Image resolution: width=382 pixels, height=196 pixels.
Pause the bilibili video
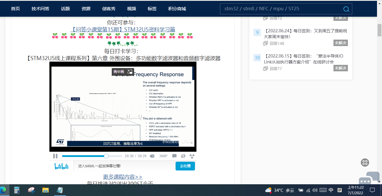55,156
